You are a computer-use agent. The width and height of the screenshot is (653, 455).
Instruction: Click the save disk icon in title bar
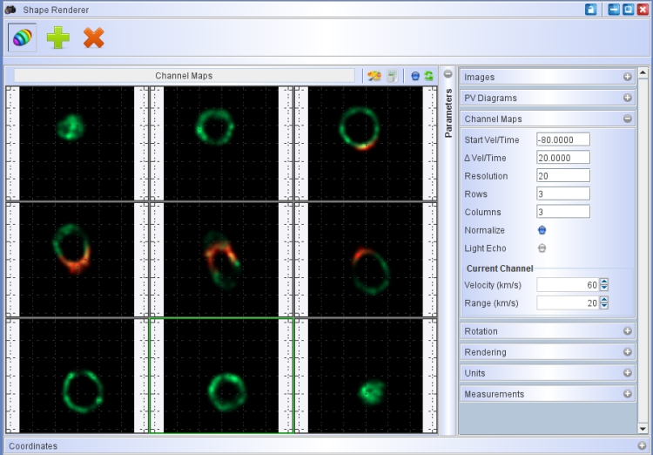click(590, 10)
